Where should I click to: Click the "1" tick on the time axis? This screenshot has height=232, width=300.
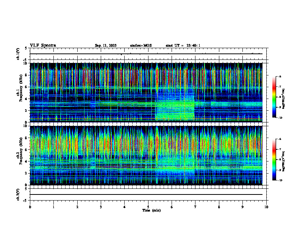pyautogui.click(x=54, y=207)
